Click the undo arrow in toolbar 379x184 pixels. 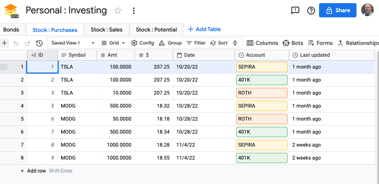tap(16, 43)
